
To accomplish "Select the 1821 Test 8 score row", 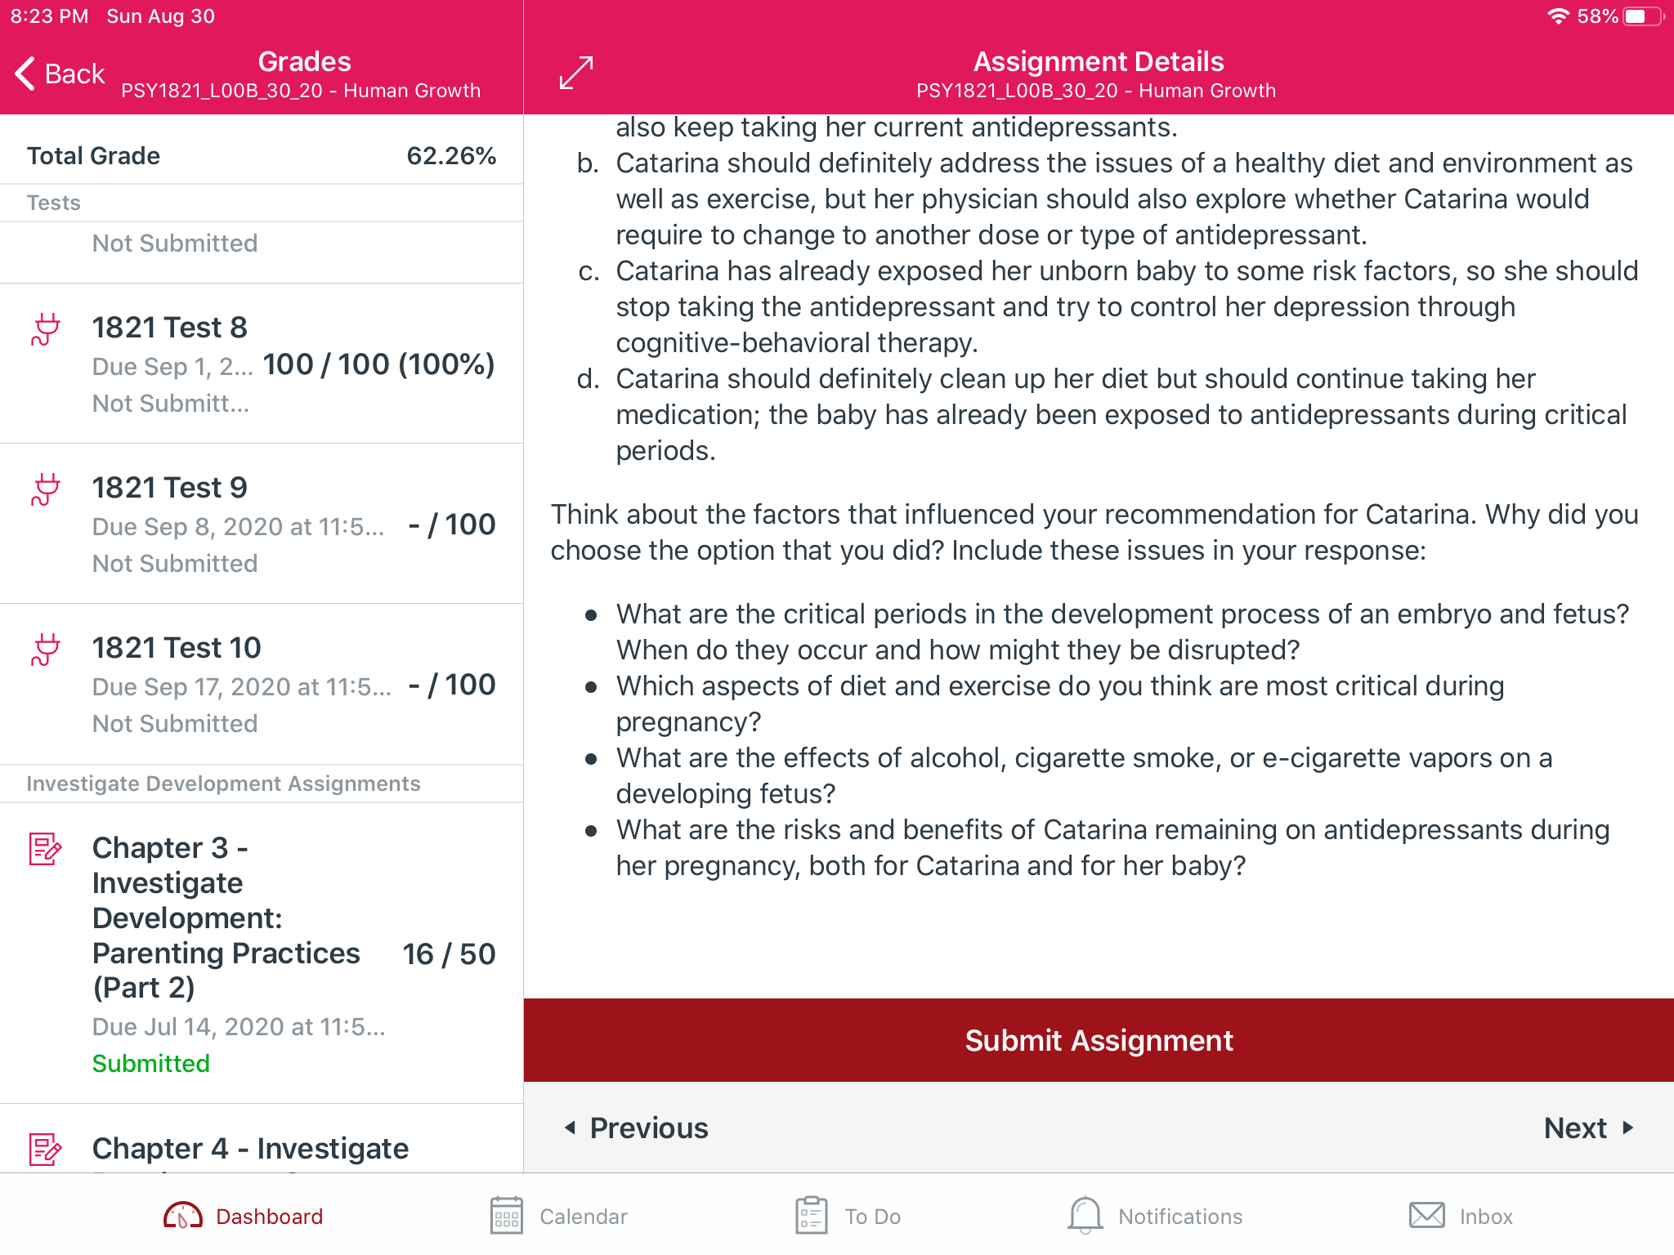I will coord(262,364).
